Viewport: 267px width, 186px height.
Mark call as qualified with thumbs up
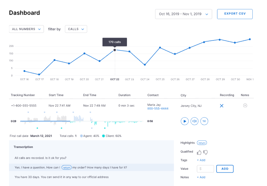[199, 152]
